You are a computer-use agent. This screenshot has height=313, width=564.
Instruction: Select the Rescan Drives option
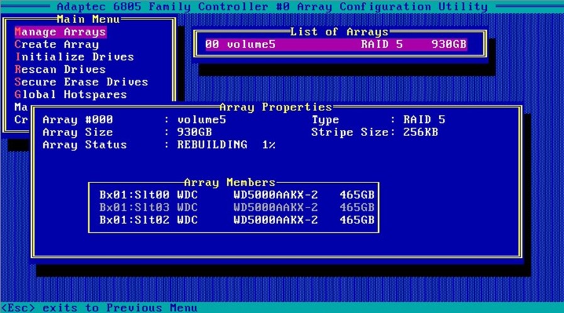point(60,70)
